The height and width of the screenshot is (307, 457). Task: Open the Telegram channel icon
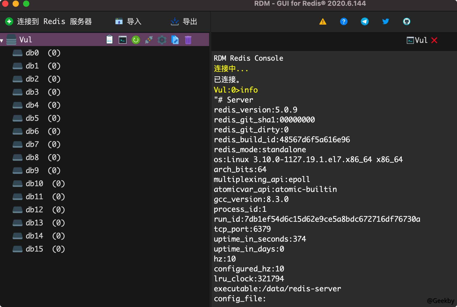(x=364, y=21)
